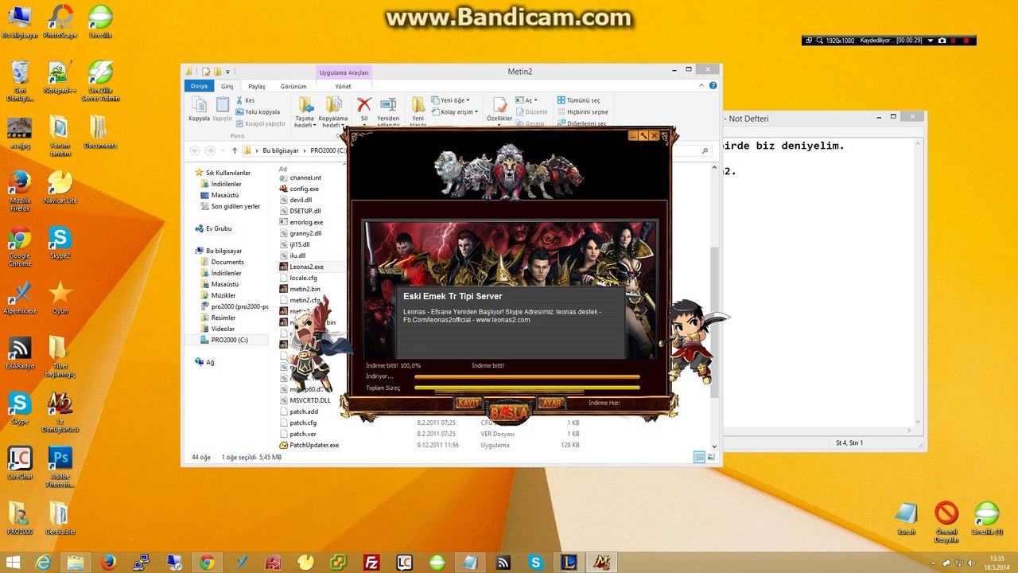Select Son gidilen yerler in sidebar
Viewport: 1018px width, 573px height.
click(x=230, y=206)
